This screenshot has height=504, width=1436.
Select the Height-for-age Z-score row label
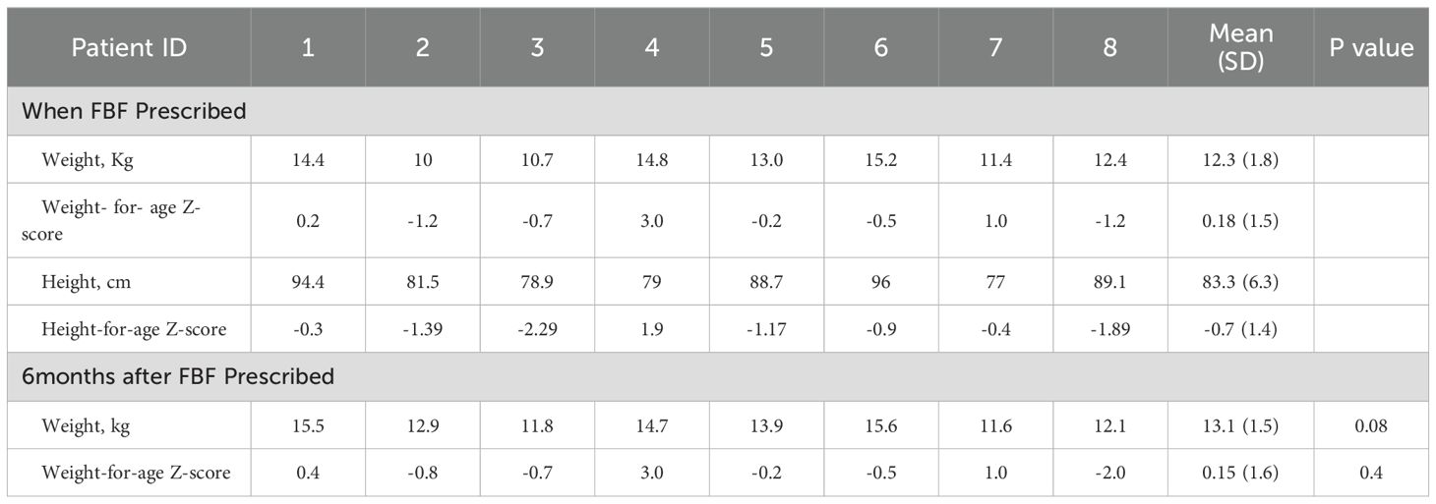click(134, 329)
